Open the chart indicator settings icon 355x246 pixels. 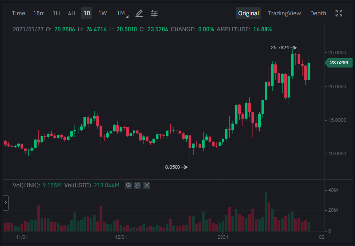click(154, 13)
